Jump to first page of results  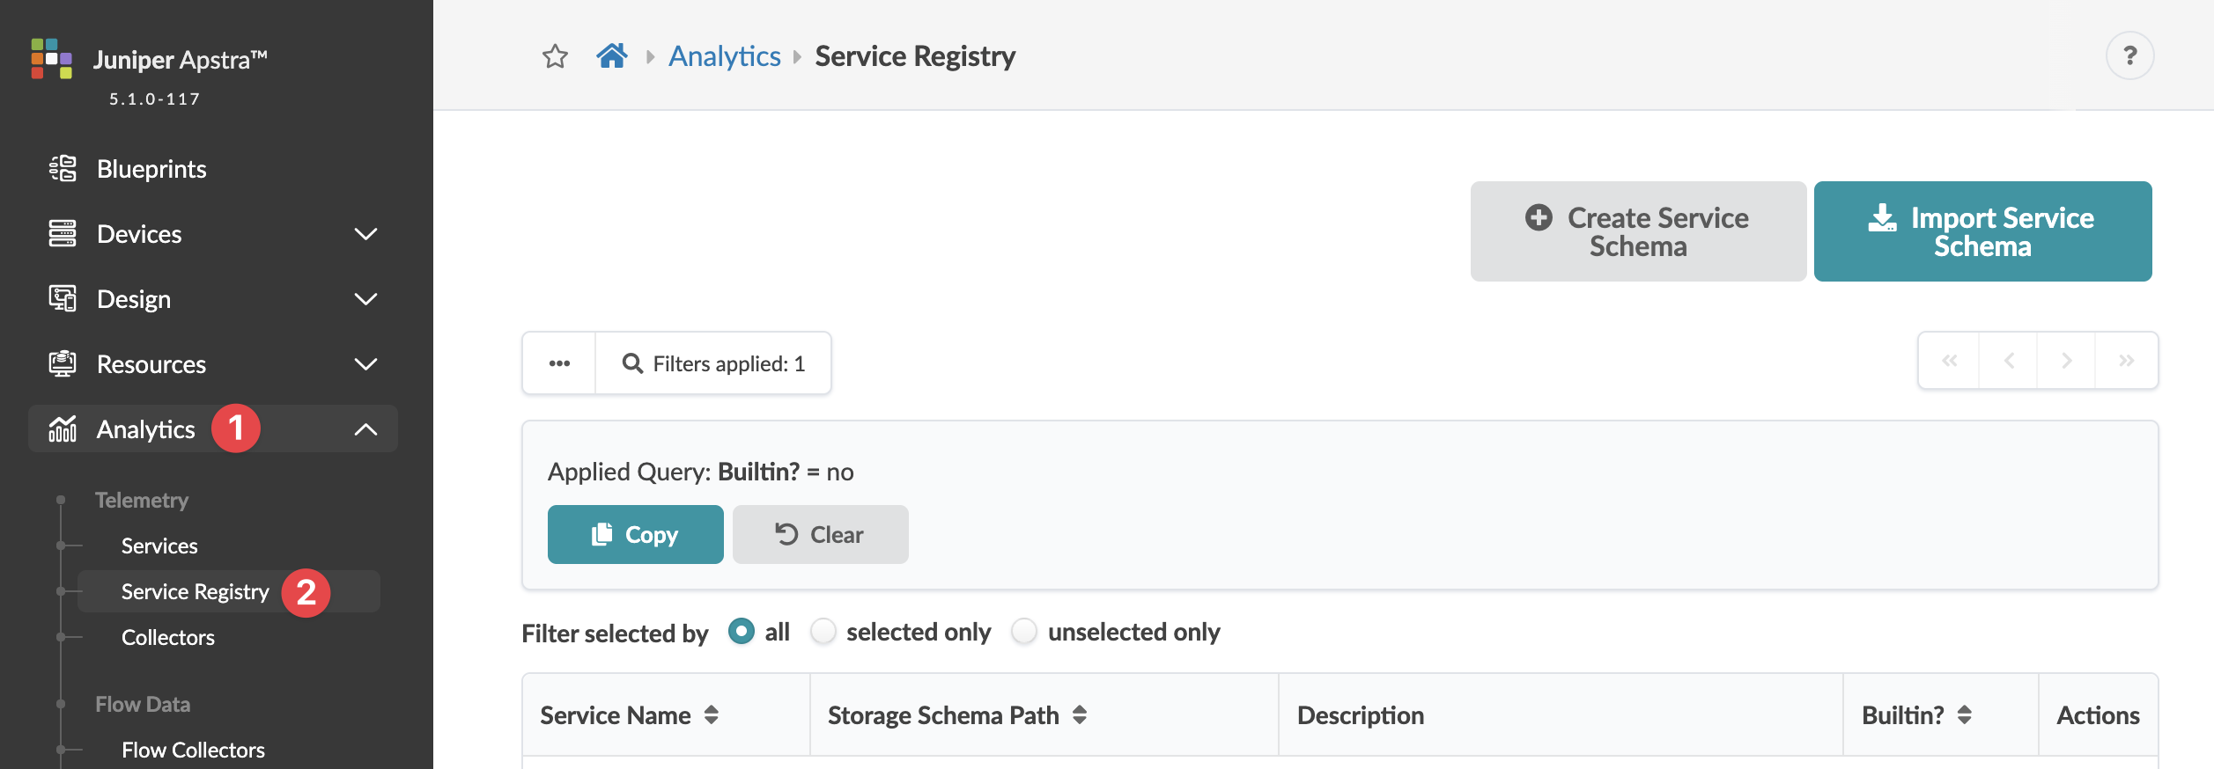pyautogui.click(x=1950, y=361)
